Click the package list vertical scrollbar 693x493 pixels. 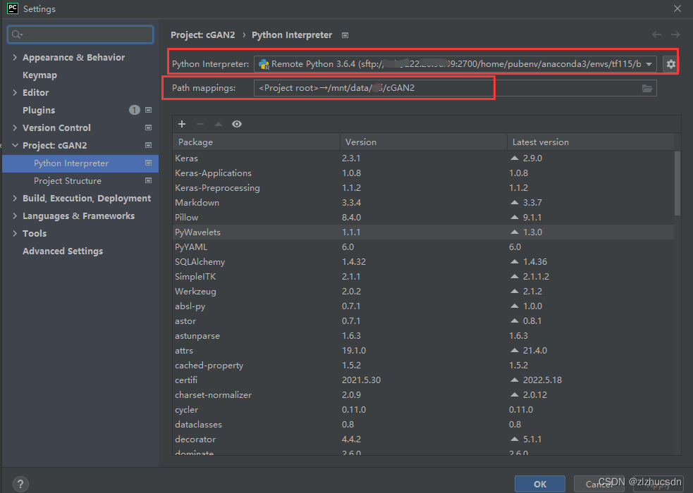pos(677,184)
